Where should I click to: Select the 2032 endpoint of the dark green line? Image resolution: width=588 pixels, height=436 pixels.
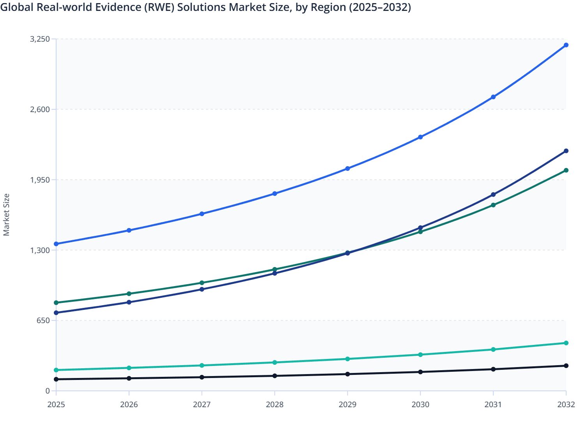point(566,170)
